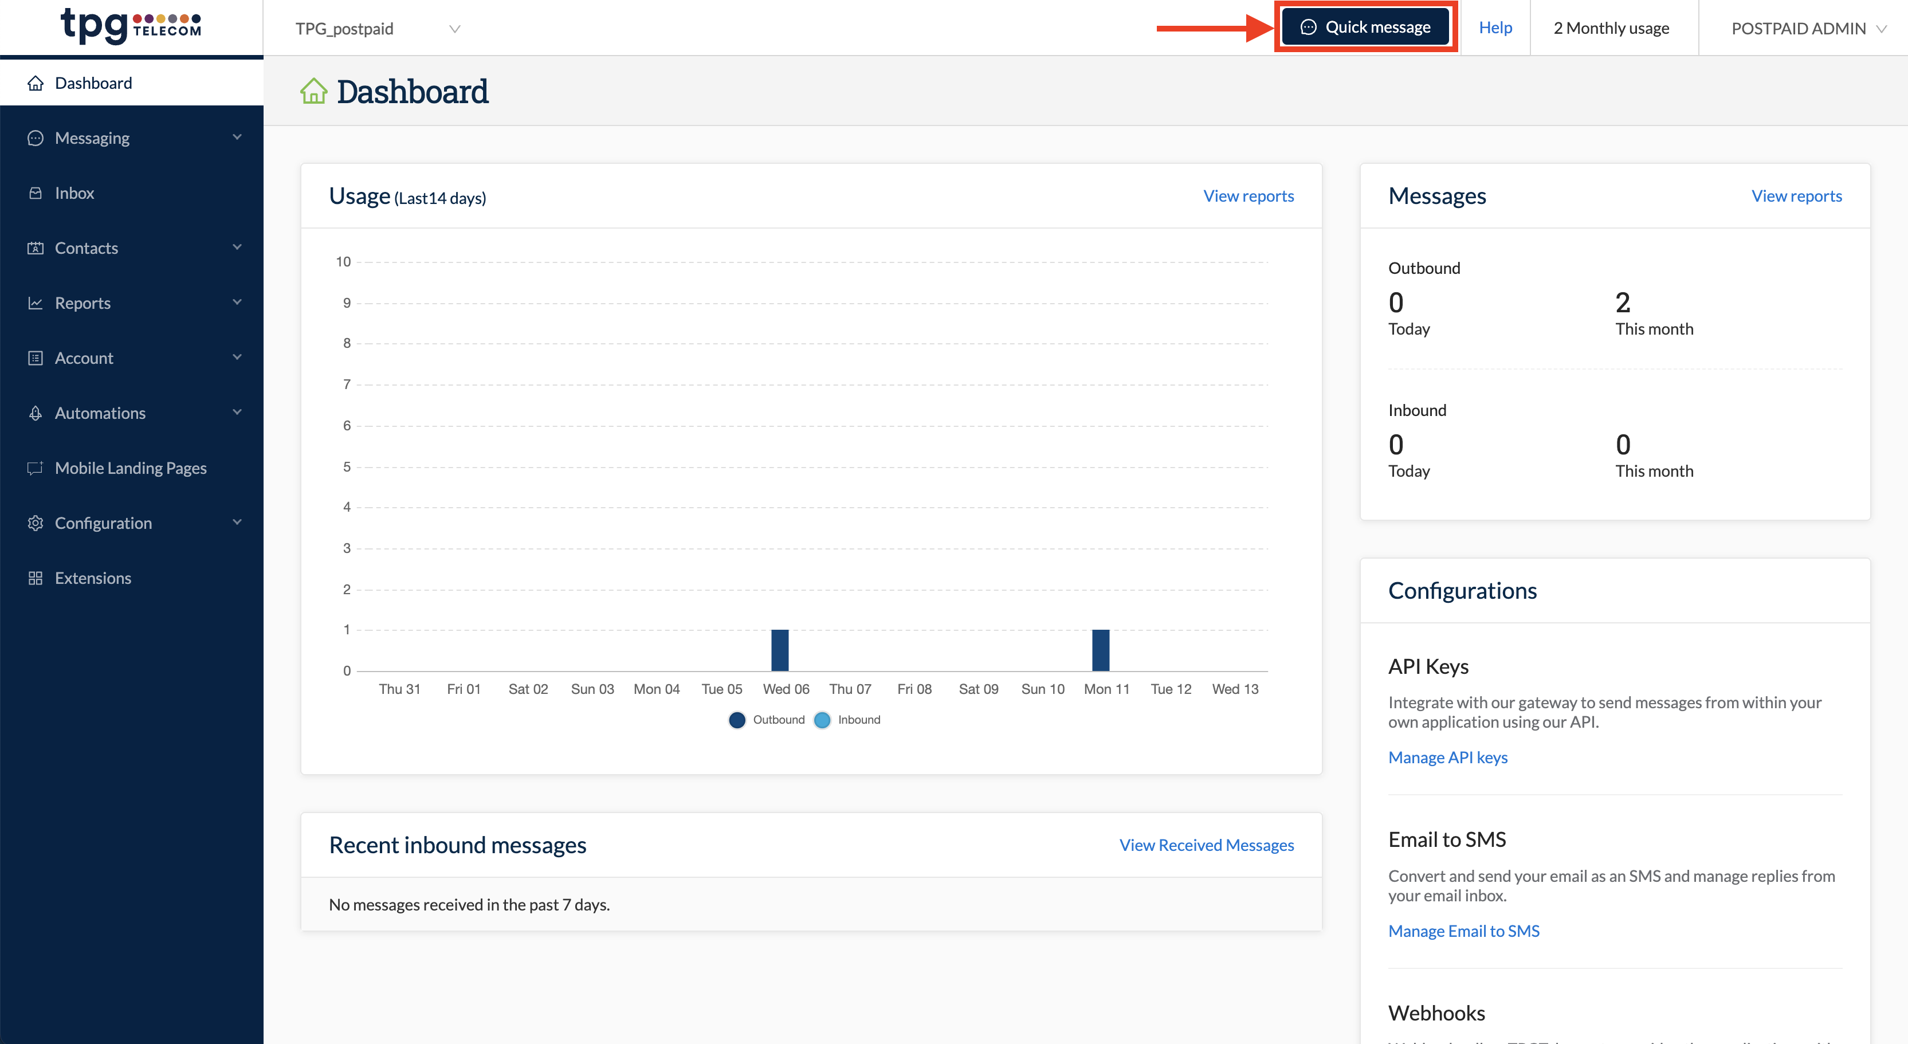
Task: Toggle Outbound series in chart legend
Action: click(766, 720)
